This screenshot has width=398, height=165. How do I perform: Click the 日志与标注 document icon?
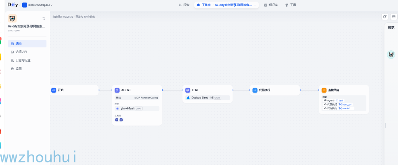click(x=12, y=61)
